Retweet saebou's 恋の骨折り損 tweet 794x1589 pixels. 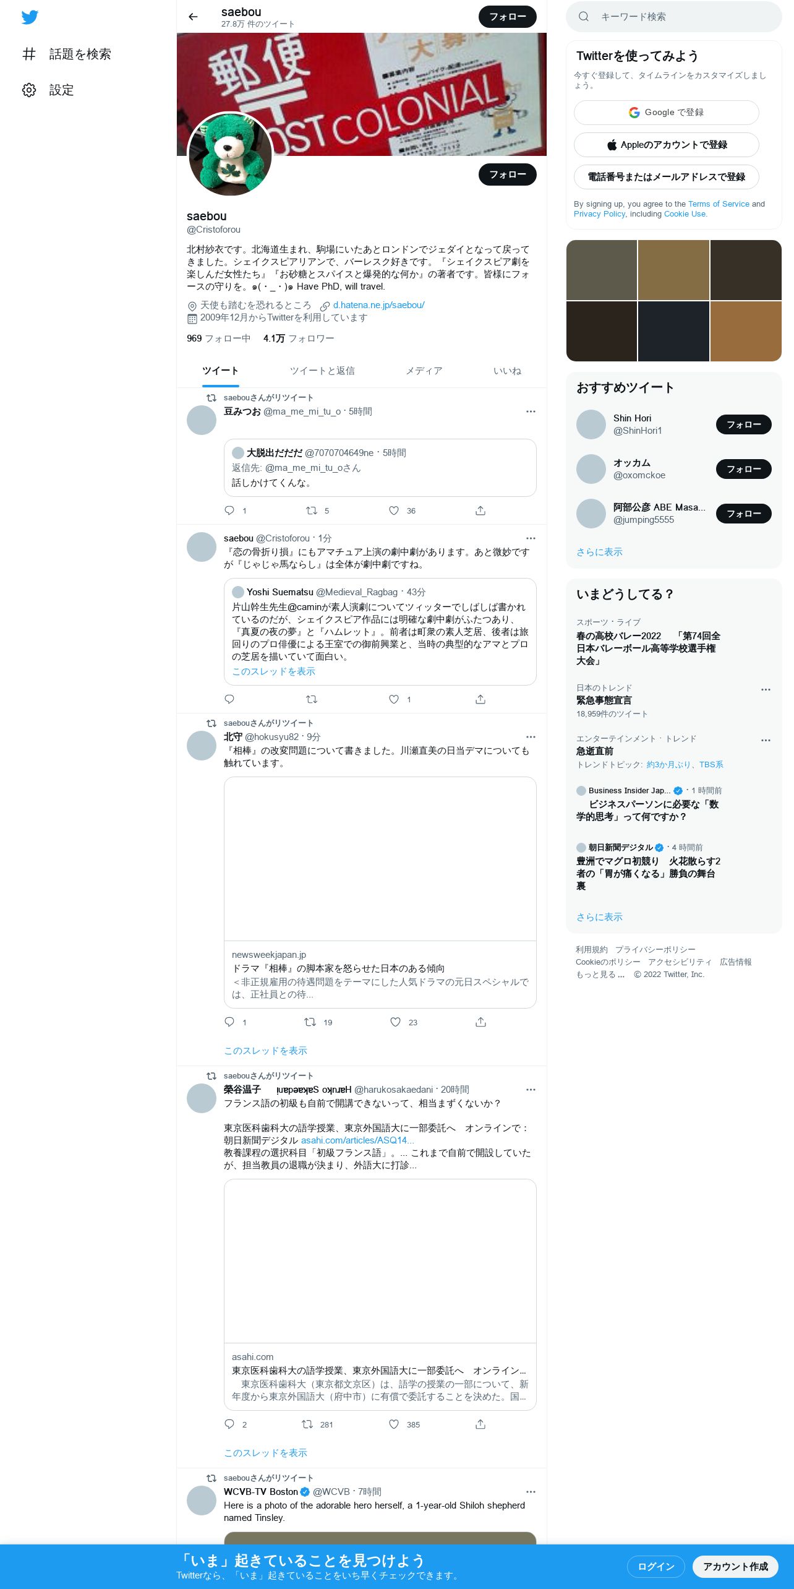pyautogui.click(x=312, y=699)
